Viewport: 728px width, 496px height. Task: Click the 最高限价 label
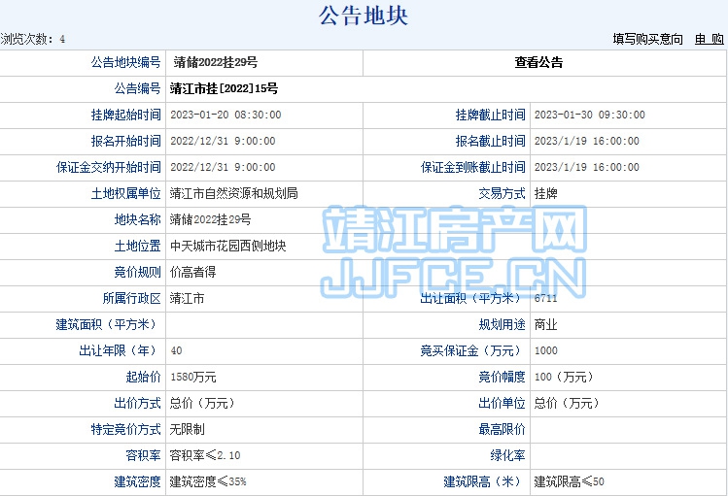pyautogui.click(x=502, y=429)
